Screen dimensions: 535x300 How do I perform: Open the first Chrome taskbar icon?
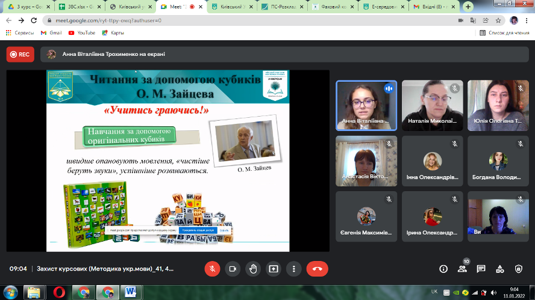(x=83, y=293)
